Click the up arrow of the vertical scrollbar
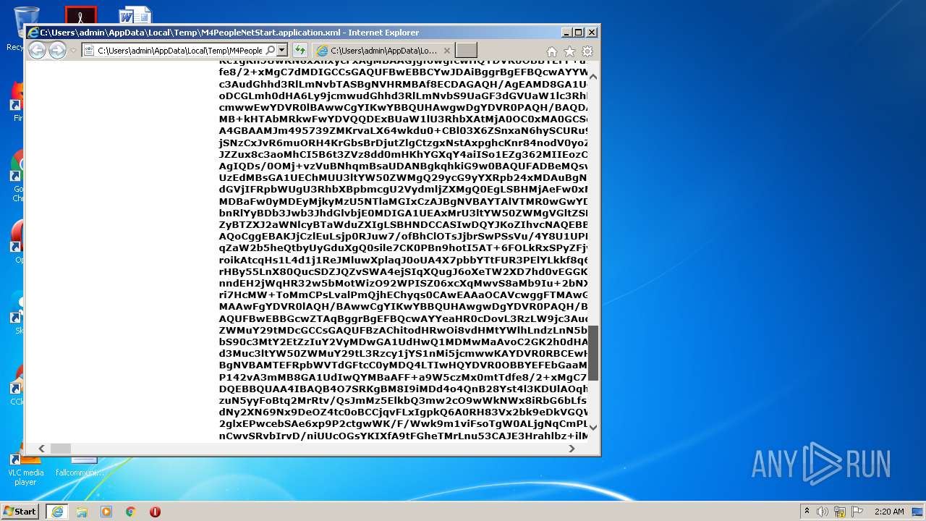926x521 pixels. (x=593, y=76)
